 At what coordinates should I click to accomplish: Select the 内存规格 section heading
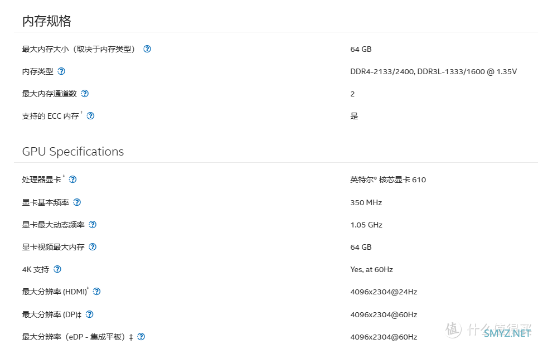click(47, 21)
